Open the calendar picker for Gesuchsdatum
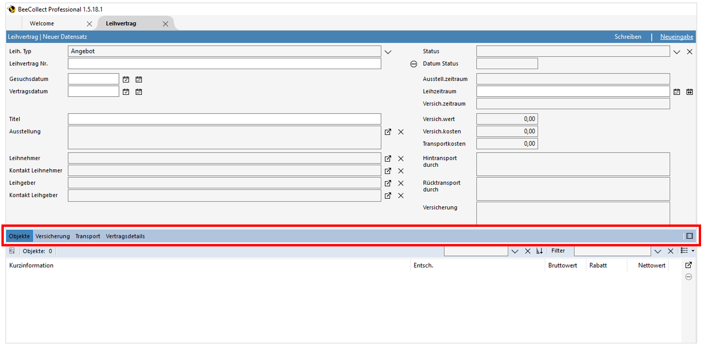Screen dimensions: 703x346 [x=139, y=79]
